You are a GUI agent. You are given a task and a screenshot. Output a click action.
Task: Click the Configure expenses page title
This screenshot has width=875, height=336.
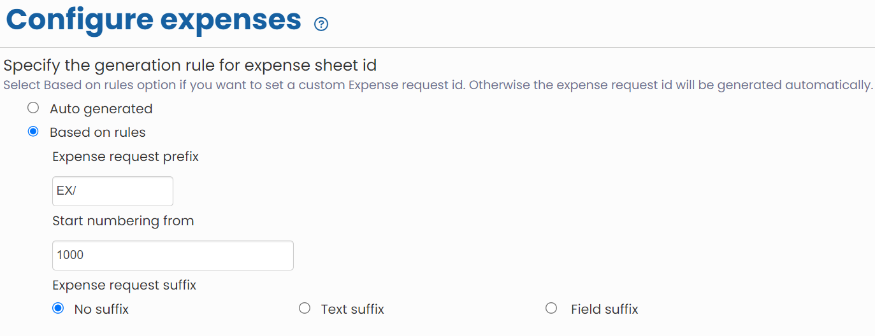tap(154, 20)
